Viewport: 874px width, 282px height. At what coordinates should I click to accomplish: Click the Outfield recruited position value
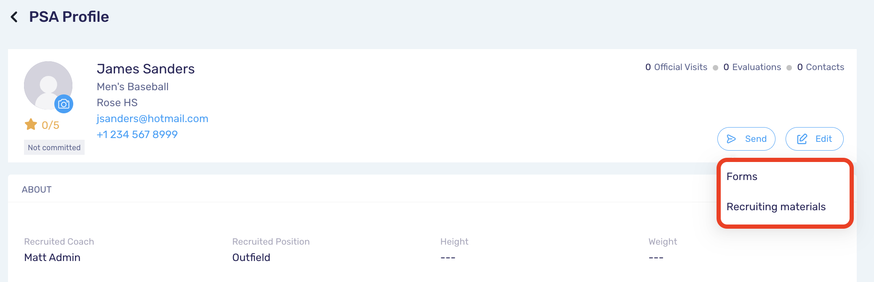(x=251, y=258)
